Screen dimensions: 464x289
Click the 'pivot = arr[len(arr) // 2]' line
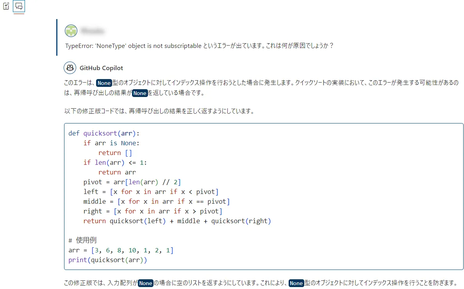pyautogui.click(x=132, y=182)
